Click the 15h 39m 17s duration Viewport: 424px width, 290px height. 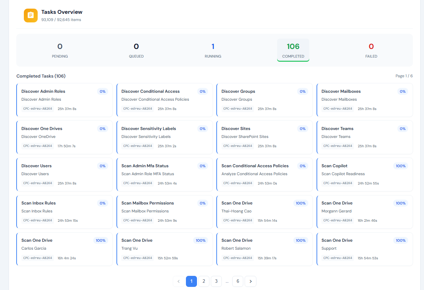click(x=267, y=258)
